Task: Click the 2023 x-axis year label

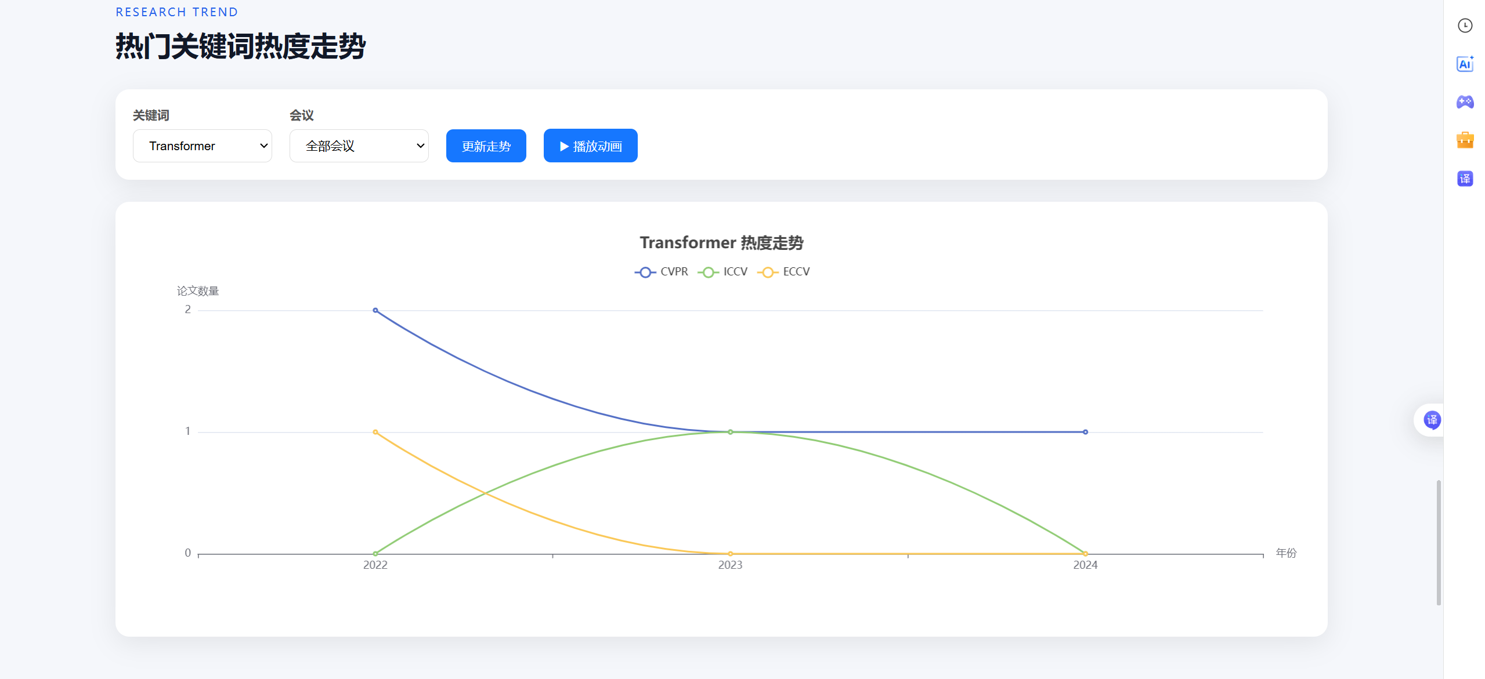Action: [730, 565]
